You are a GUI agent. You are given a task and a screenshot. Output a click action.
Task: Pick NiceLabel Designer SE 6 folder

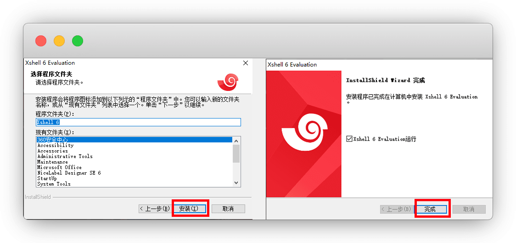click(69, 173)
